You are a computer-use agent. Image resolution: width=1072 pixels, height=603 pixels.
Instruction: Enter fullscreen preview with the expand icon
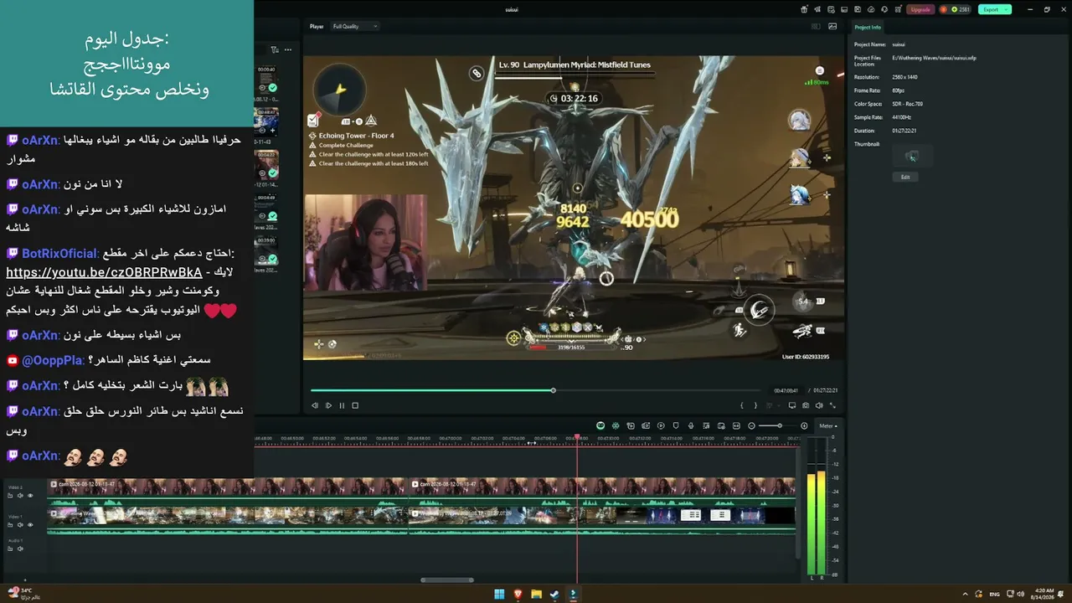pos(832,405)
